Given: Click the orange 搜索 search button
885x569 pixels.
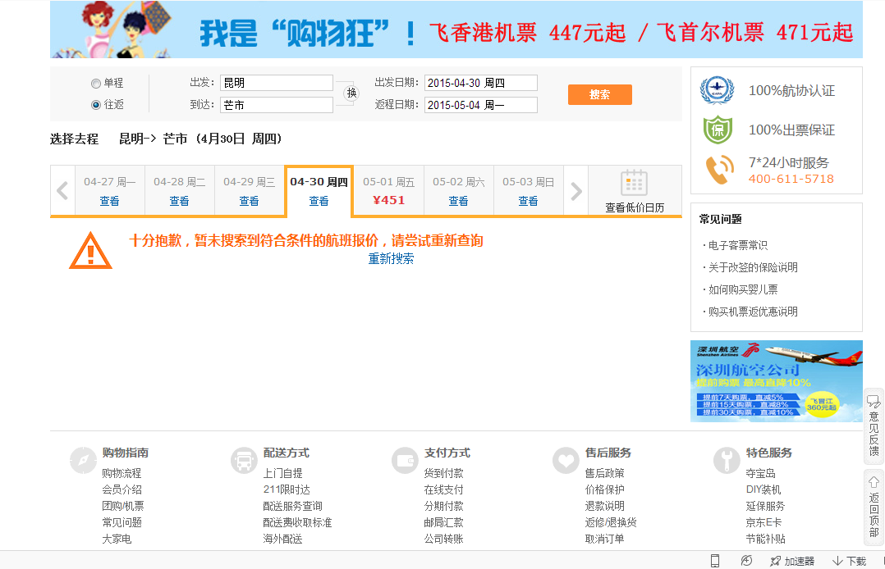Looking at the screenshot, I should (x=599, y=94).
